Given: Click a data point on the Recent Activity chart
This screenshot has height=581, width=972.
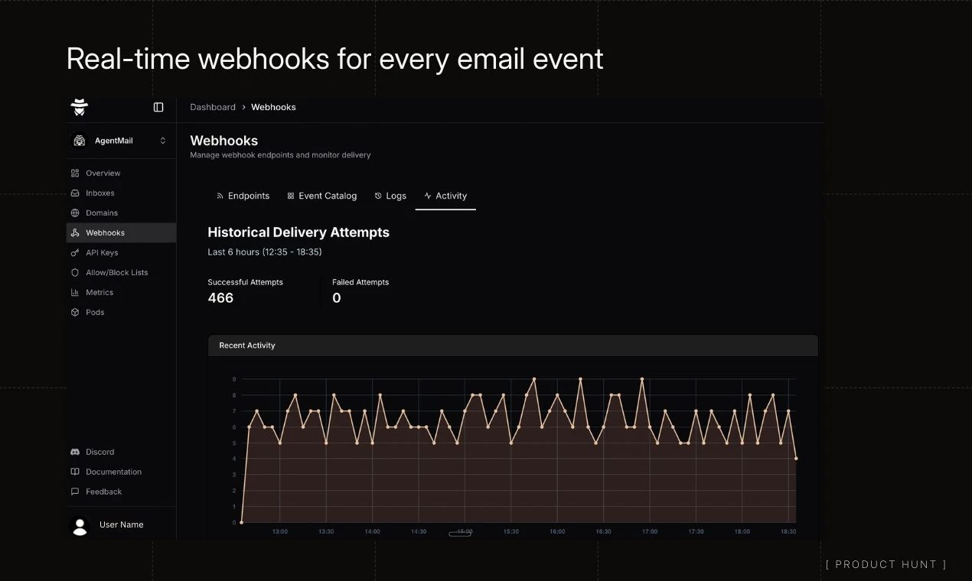Looking at the screenshot, I should (x=533, y=378).
